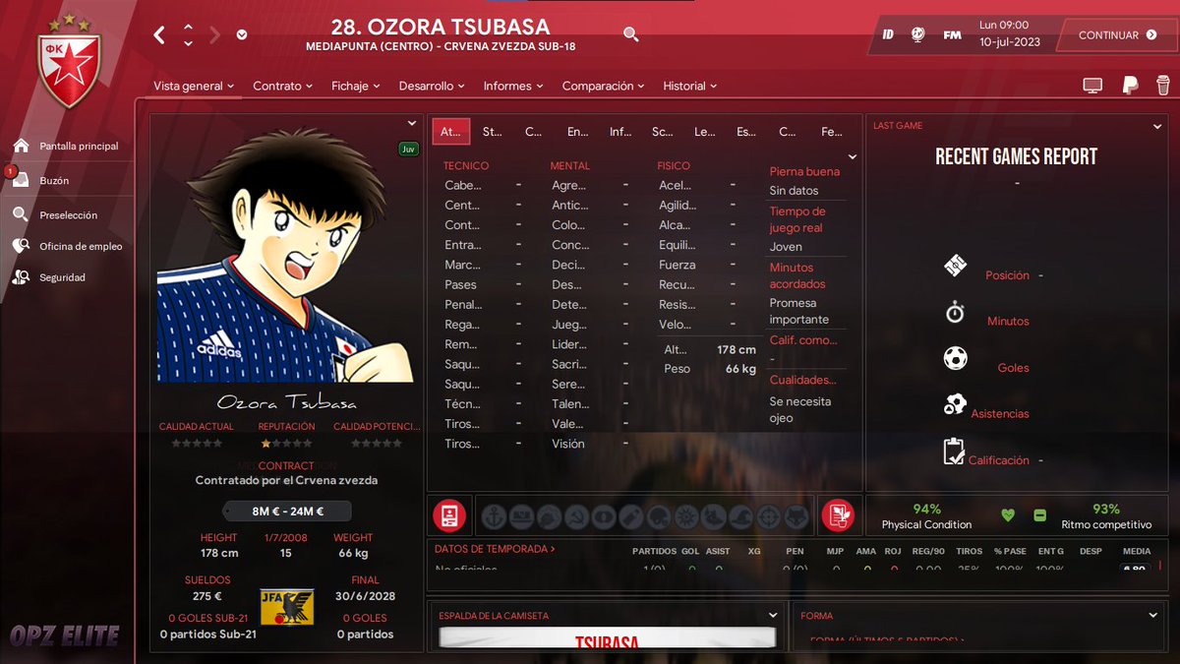Open Pantalla principal in the sidebar
The width and height of the screenshot is (1180, 664).
pyautogui.click(x=79, y=146)
